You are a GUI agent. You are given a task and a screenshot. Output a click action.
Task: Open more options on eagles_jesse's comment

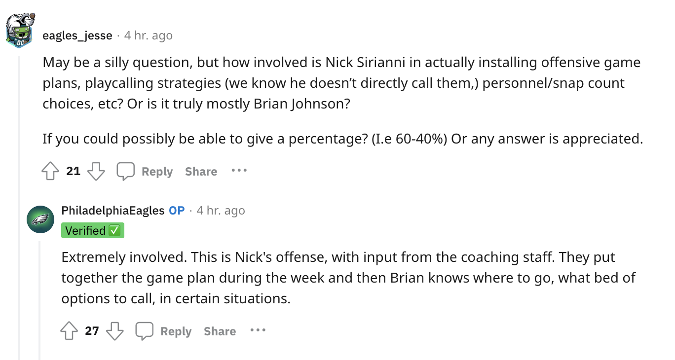click(239, 171)
